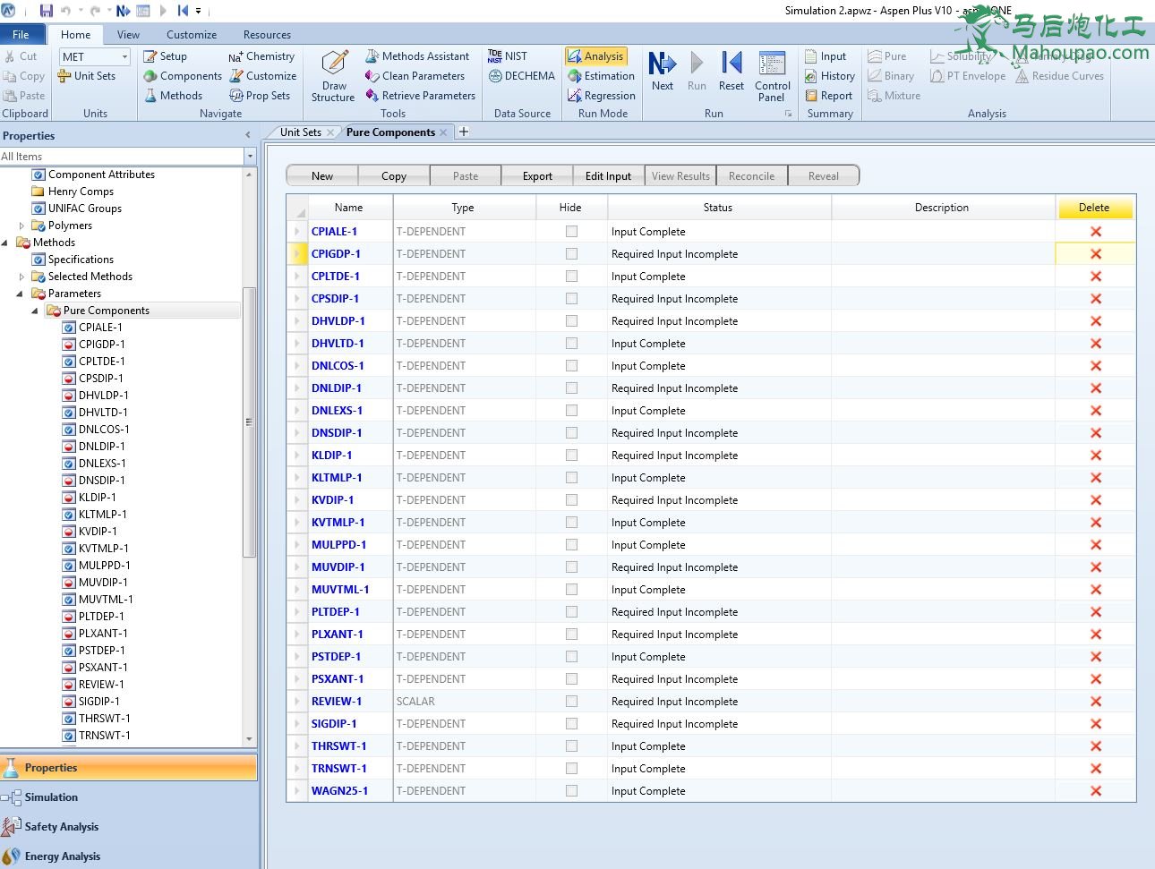This screenshot has height=869, width=1155.
Task: Switch to the Customize ribbon tab
Action: pos(192,35)
